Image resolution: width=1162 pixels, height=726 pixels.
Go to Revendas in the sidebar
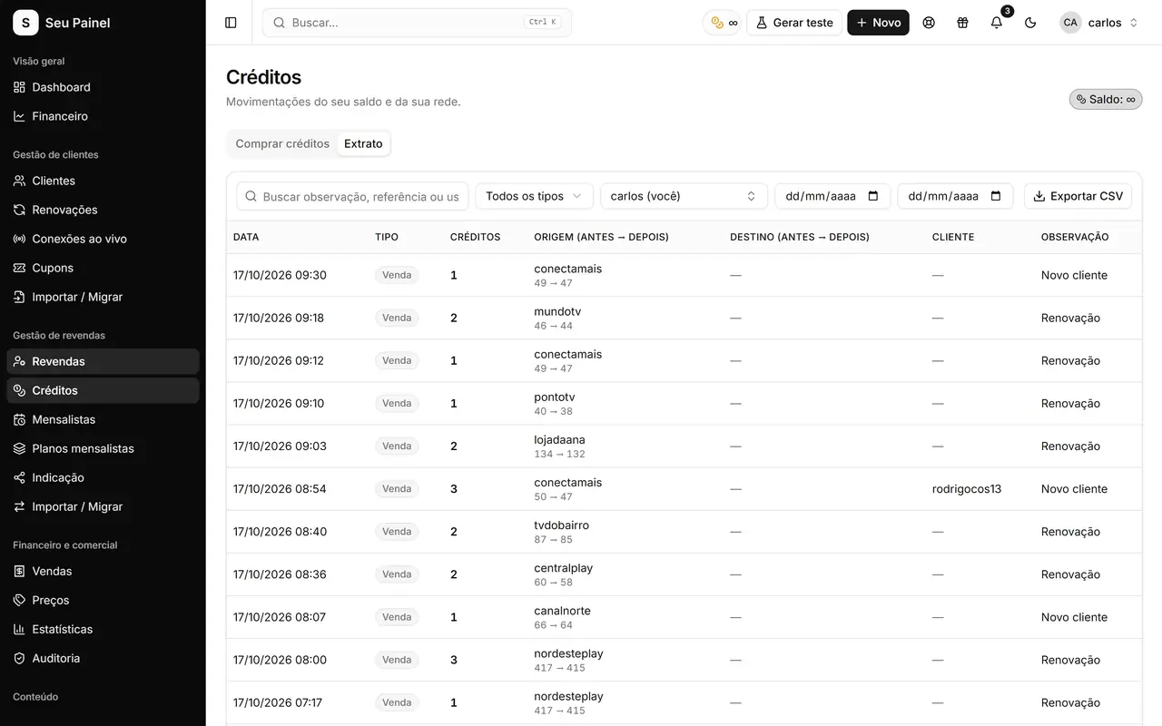coord(103,361)
